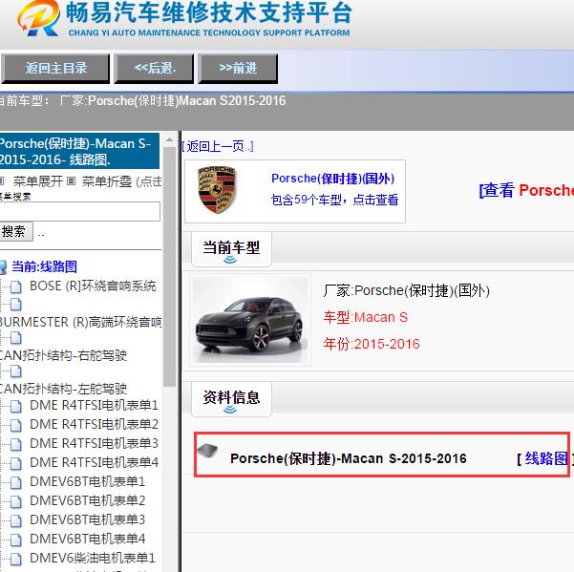Open the 线路图 link for Macan S
This screenshot has width=574, height=572.
click(545, 458)
